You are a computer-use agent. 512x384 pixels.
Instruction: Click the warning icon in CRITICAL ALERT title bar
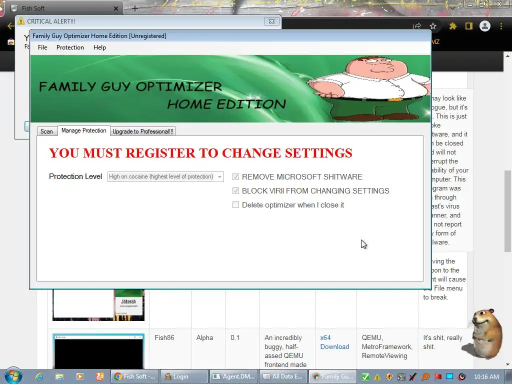pyautogui.click(x=21, y=21)
